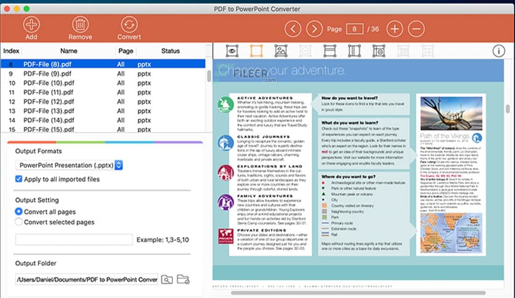This screenshot has width=515, height=298.
Task: Select the image area marking tool
Action: pyautogui.click(x=281, y=51)
